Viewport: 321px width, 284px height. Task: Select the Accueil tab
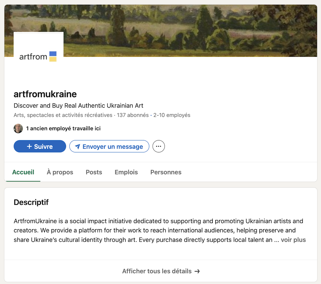(x=23, y=172)
